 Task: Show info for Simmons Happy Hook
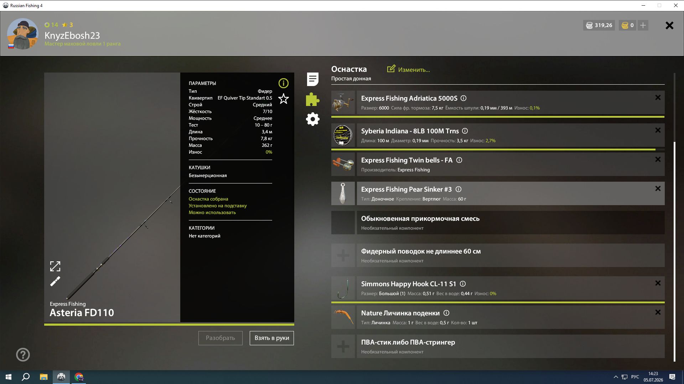pyautogui.click(x=463, y=284)
